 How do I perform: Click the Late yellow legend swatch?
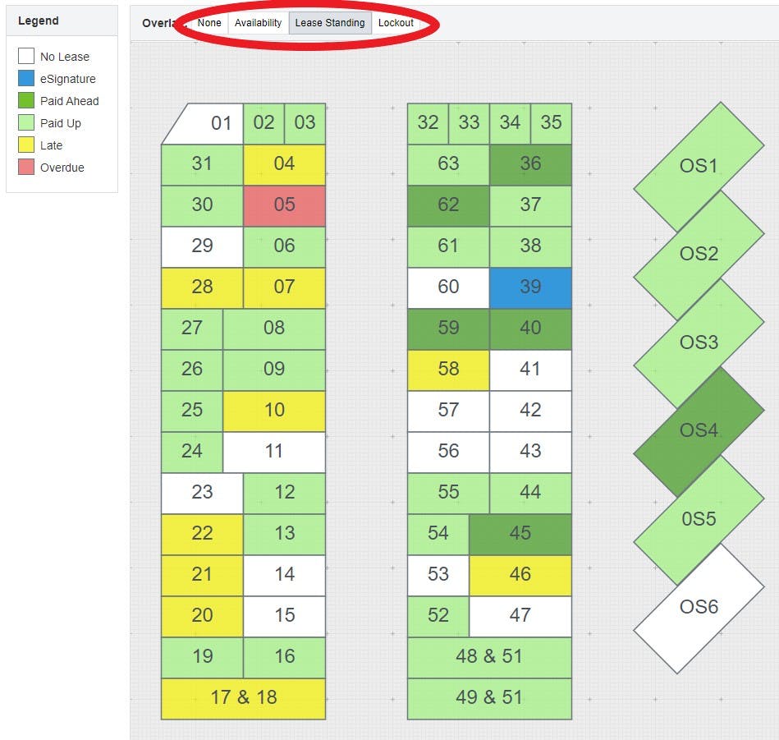[26, 145]
